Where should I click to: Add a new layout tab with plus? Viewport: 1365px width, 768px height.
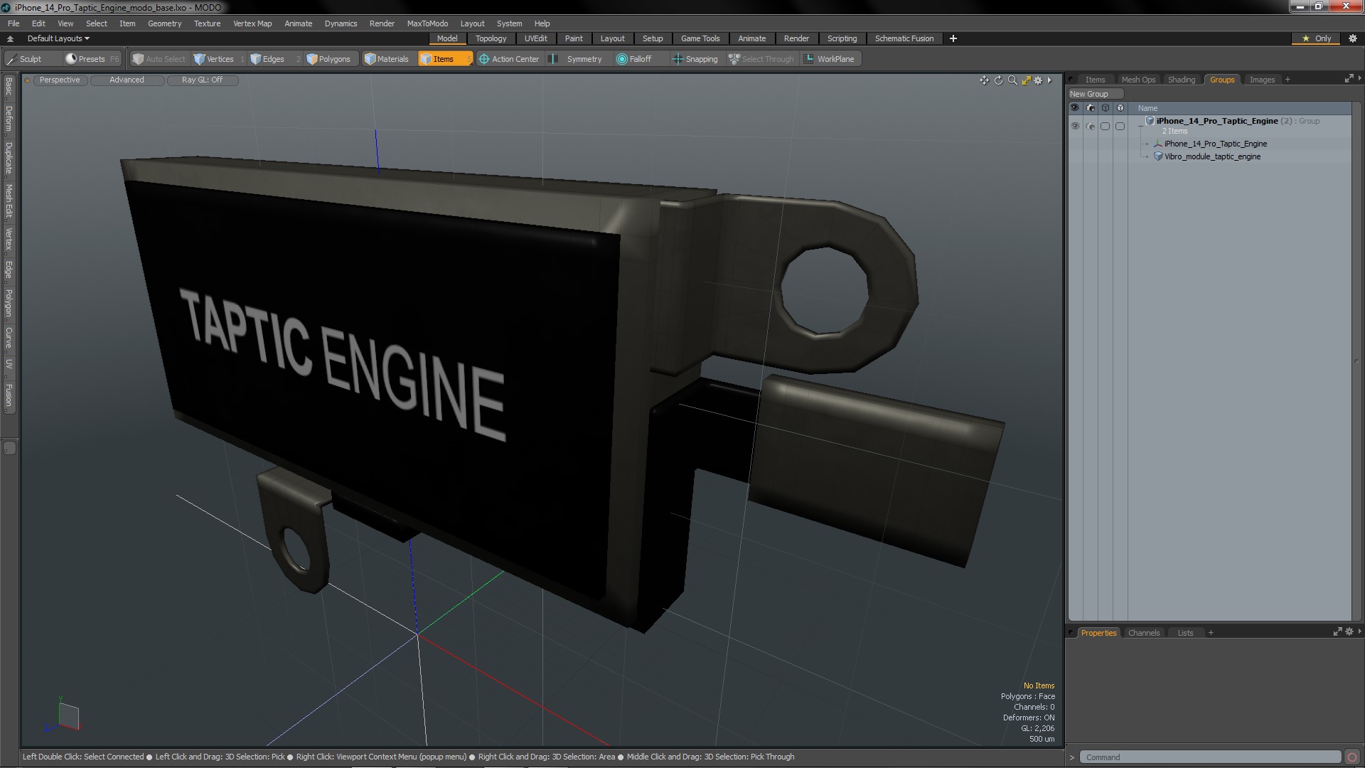(953, 38)
